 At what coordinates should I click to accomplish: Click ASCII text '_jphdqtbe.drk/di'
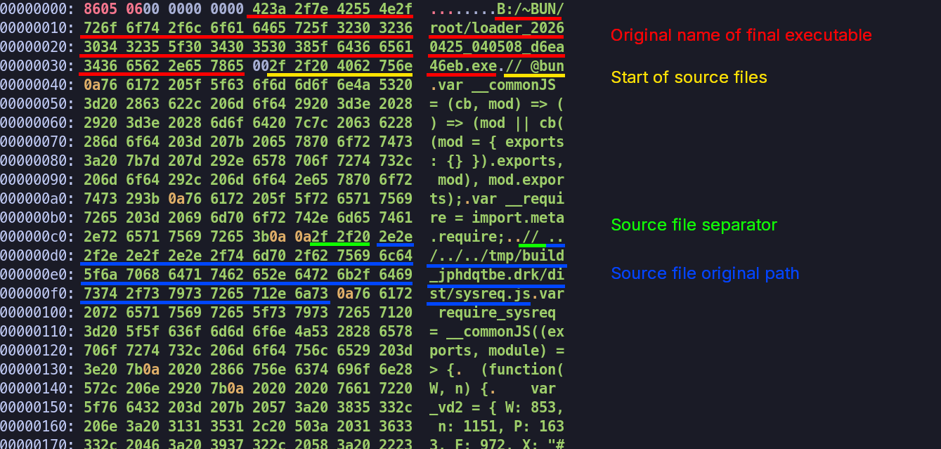497,275
